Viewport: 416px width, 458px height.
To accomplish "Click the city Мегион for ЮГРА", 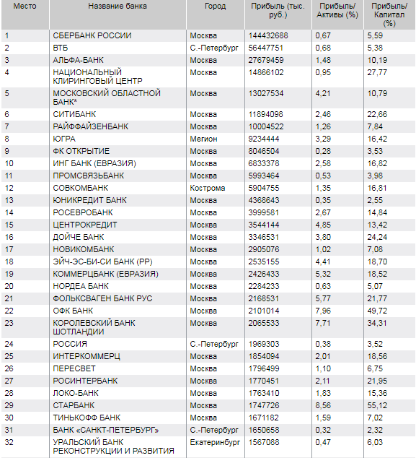I will (x=203, y=139).
